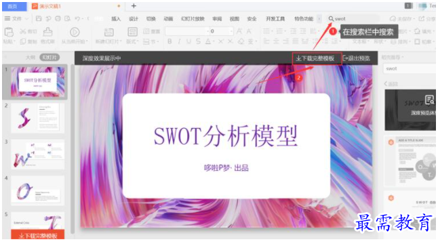This screenshot has width=438, height=244.
Task: Open the 视图 ribbon tab
Action: [235, 19]
